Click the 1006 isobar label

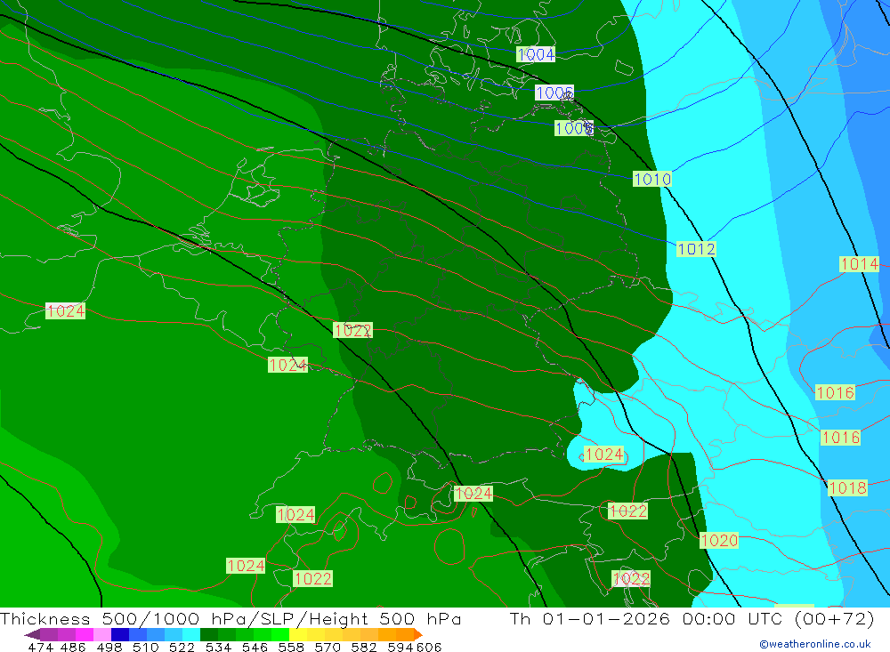click(554, 93)
